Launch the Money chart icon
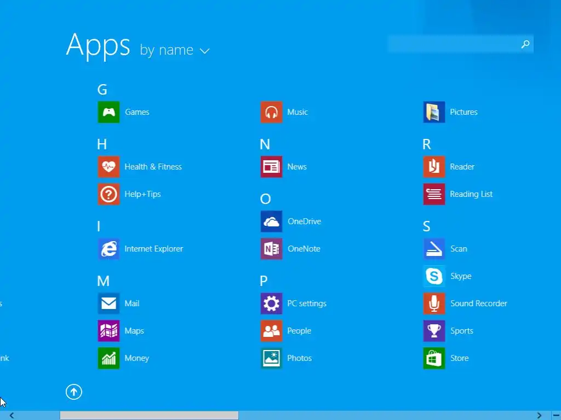The height and width of the screenshot is (420, 561). [x=109, y=358]
